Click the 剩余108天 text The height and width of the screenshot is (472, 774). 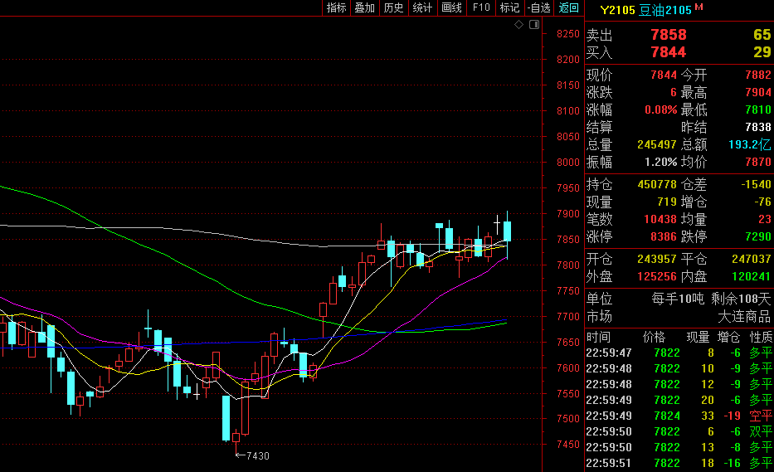click(x=741, y=299)
